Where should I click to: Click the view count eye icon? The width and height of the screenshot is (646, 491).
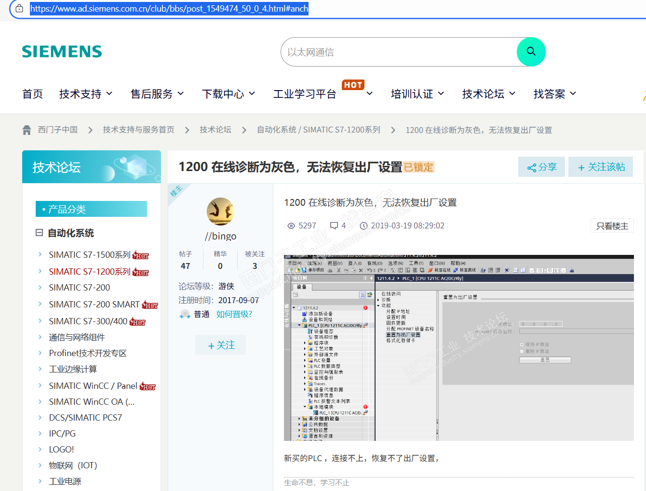(291, 226)
